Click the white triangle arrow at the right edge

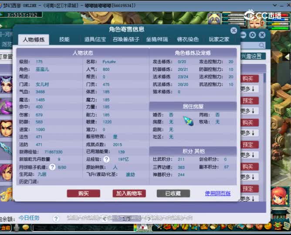click(x=287, y=57)
